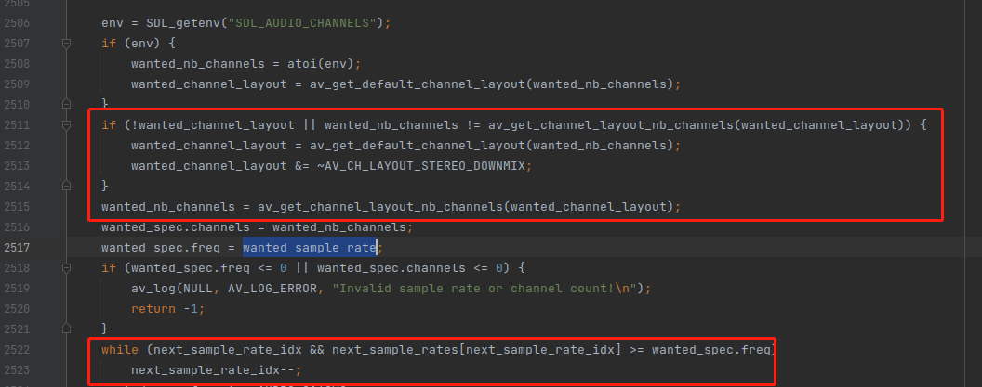Click fold end marker at line 2521
This screenshot has width=982, height=387.
coord(66,329)
